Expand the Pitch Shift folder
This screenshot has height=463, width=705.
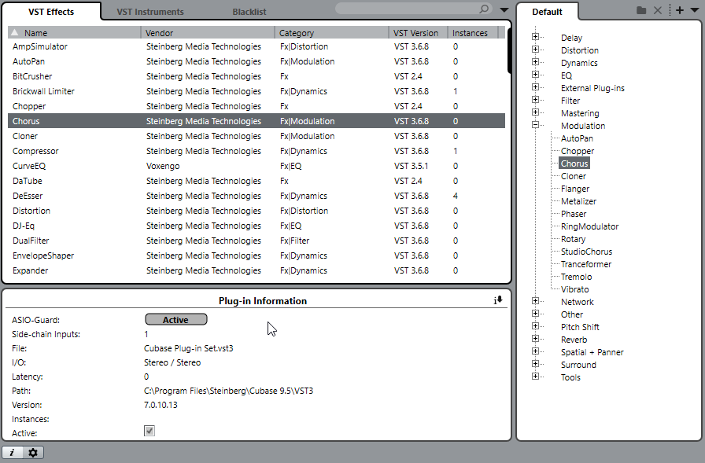[535, 326]
